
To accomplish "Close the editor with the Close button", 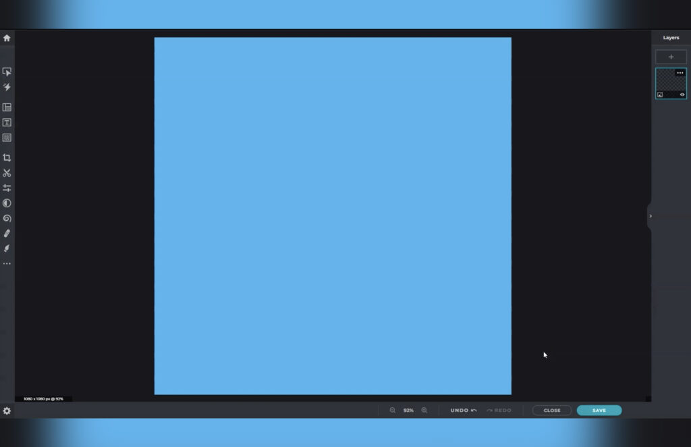I will point(552,410).
